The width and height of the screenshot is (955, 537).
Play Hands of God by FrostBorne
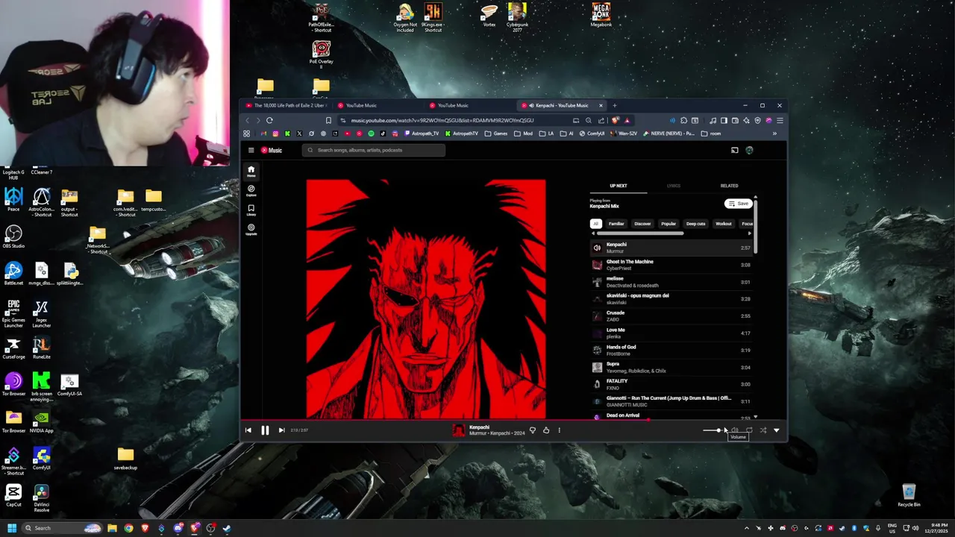pos(671,351)
